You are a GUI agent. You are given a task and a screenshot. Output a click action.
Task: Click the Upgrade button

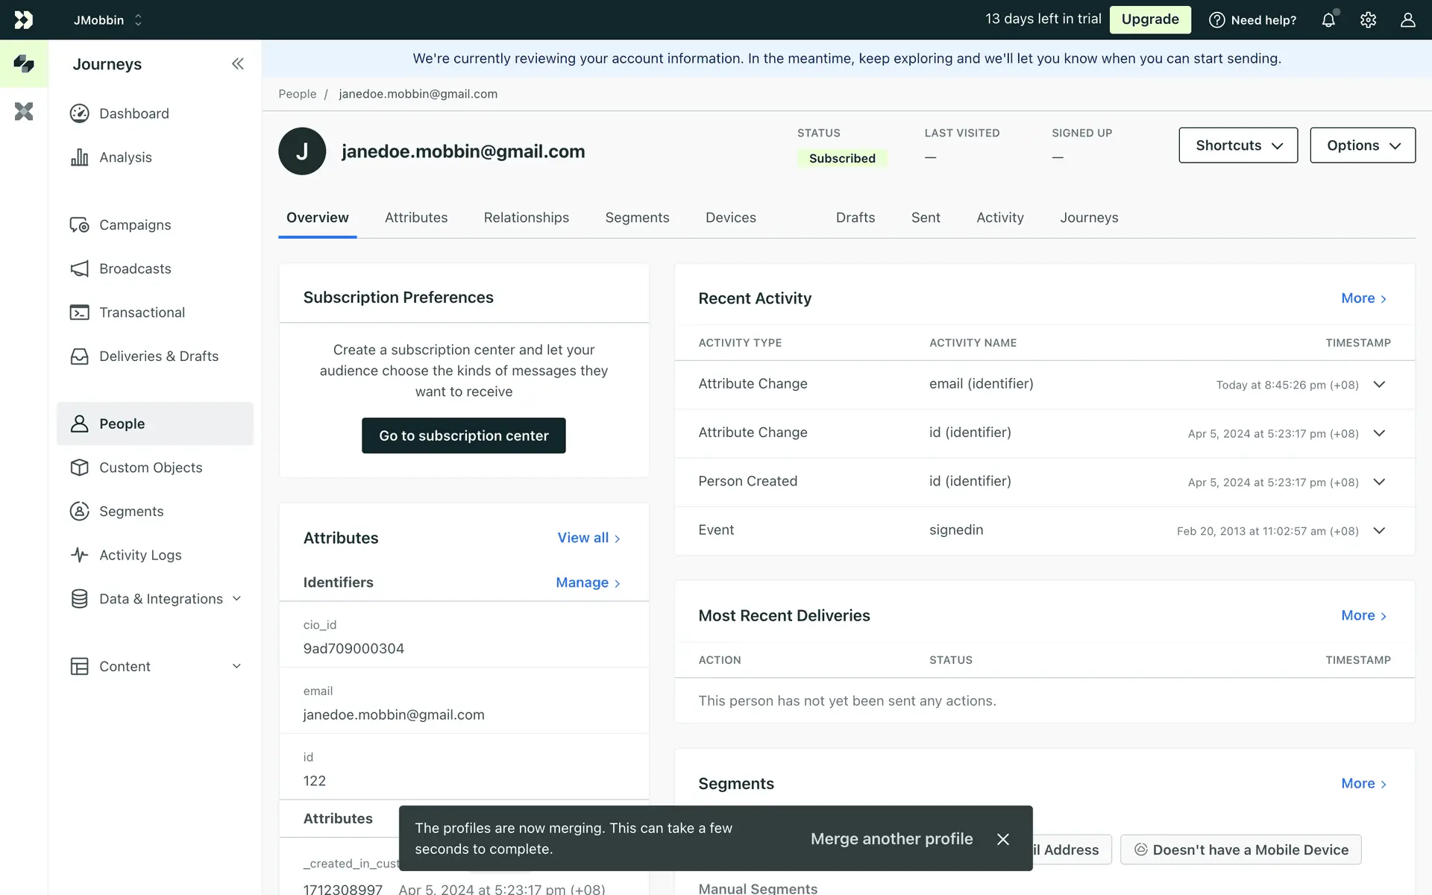click(1149, 19)
